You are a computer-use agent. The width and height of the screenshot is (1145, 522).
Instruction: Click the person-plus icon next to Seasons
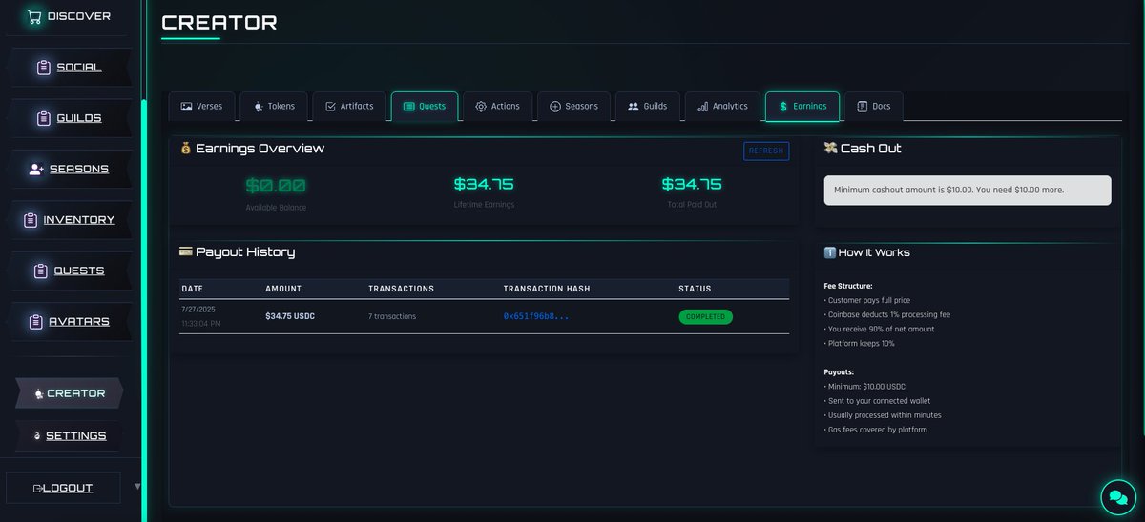(x=36, y=169)
